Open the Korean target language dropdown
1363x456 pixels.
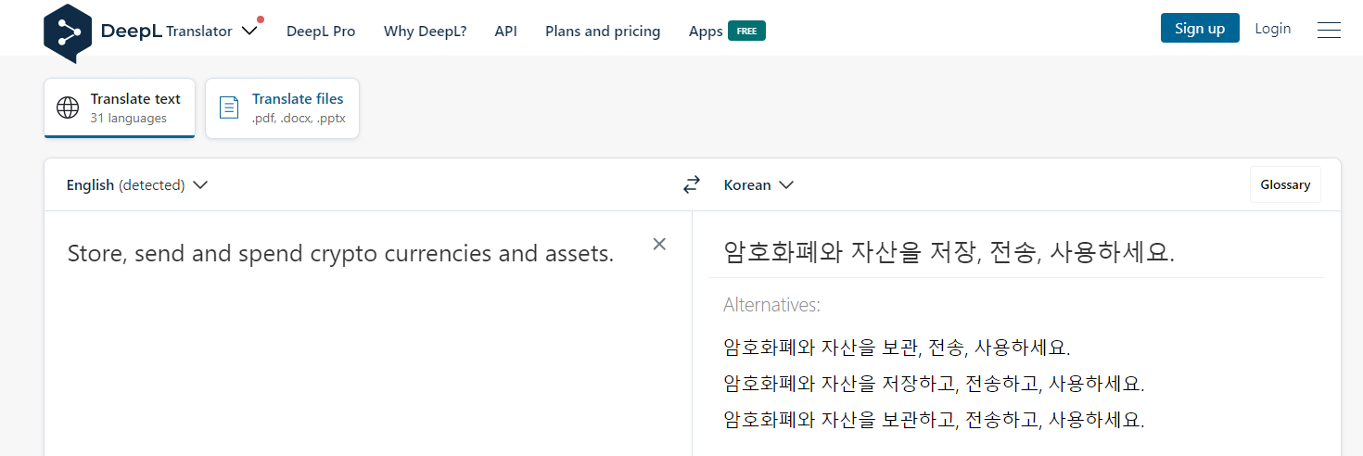[758, 185]
